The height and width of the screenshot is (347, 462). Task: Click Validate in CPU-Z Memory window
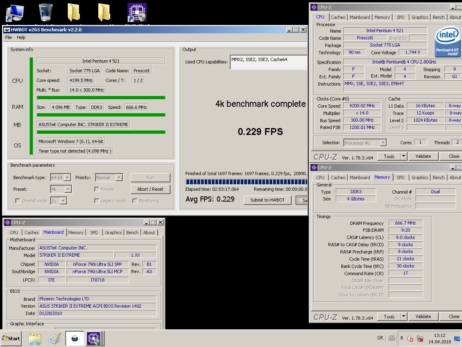tap(423, 316)
